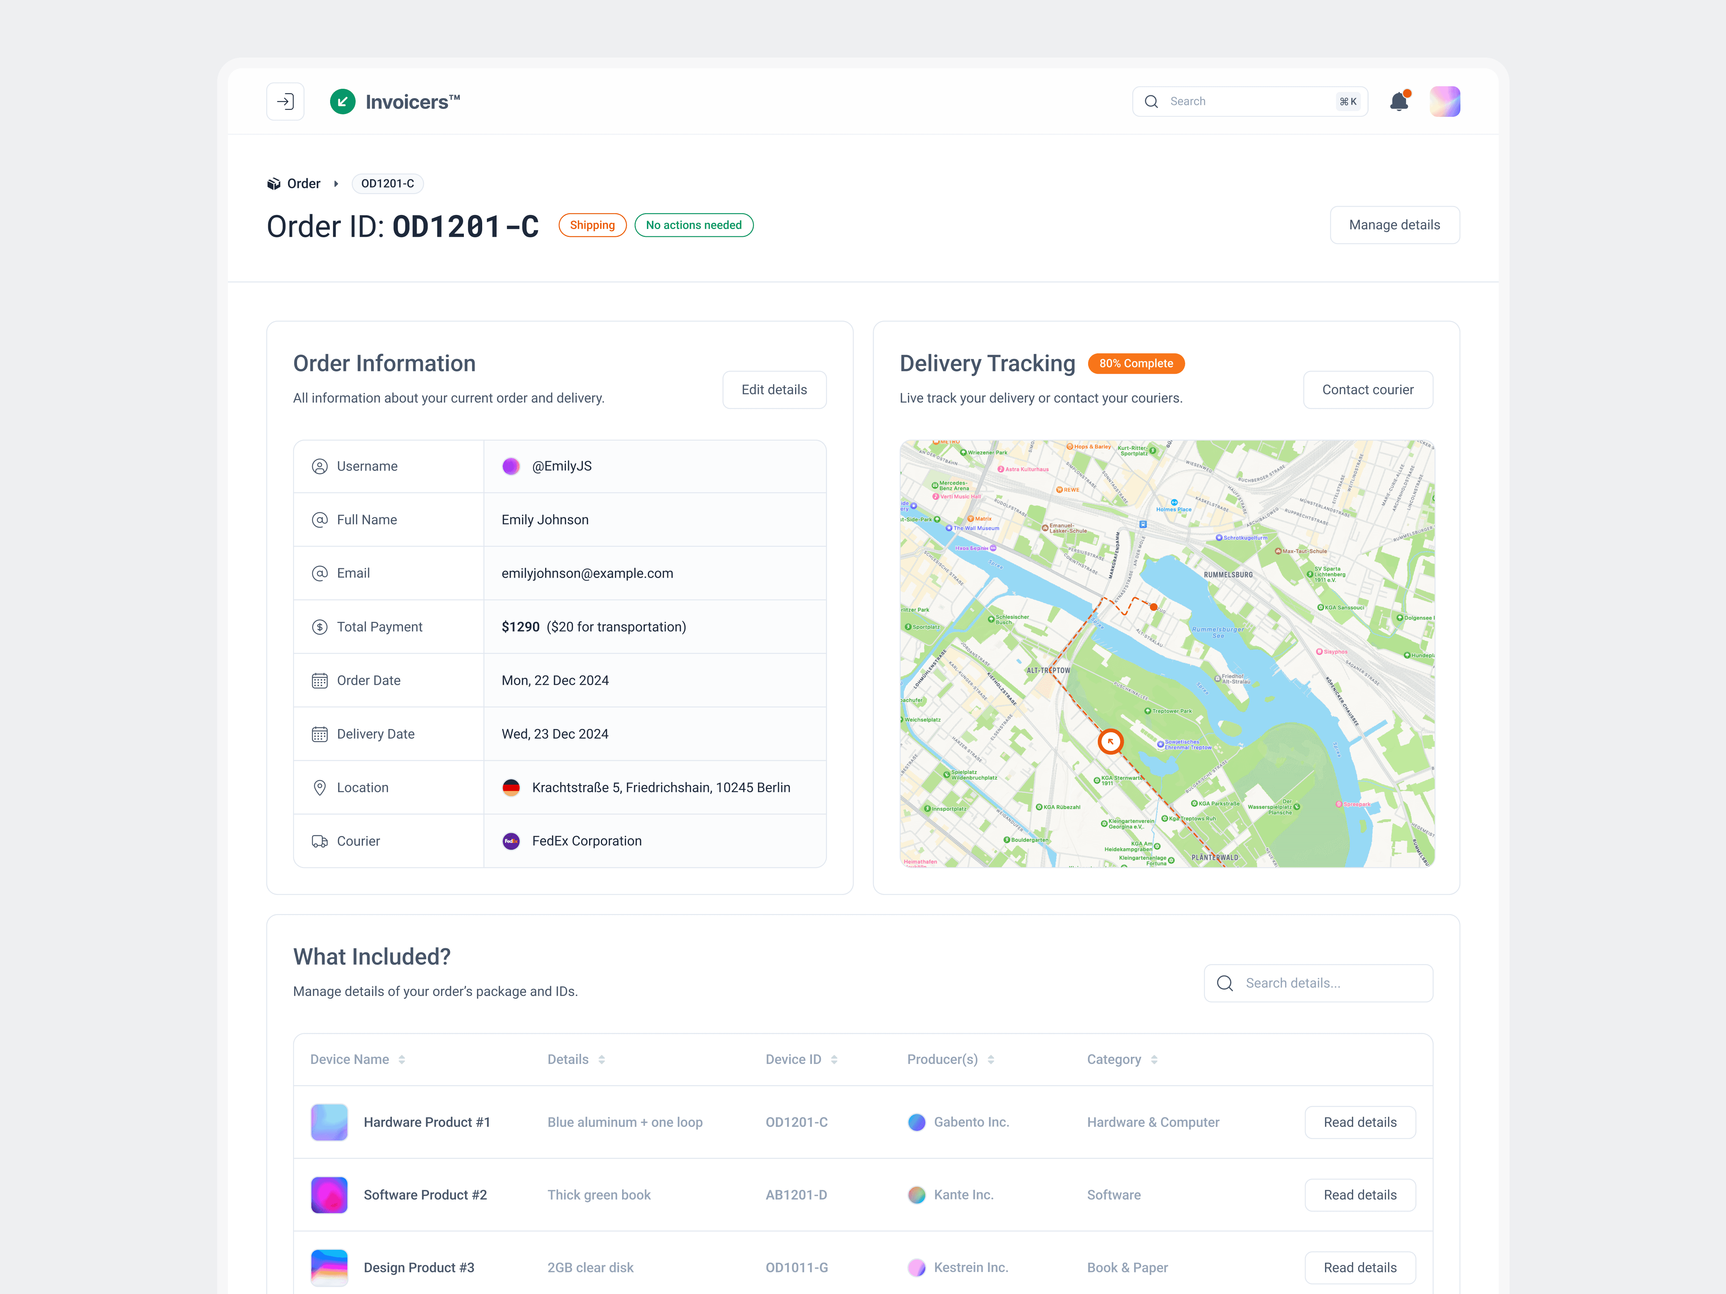Click the Order box breadcrumb icon
Image resolution: width=1726 pixels, height=1294 pixels.
click(274, 184)
